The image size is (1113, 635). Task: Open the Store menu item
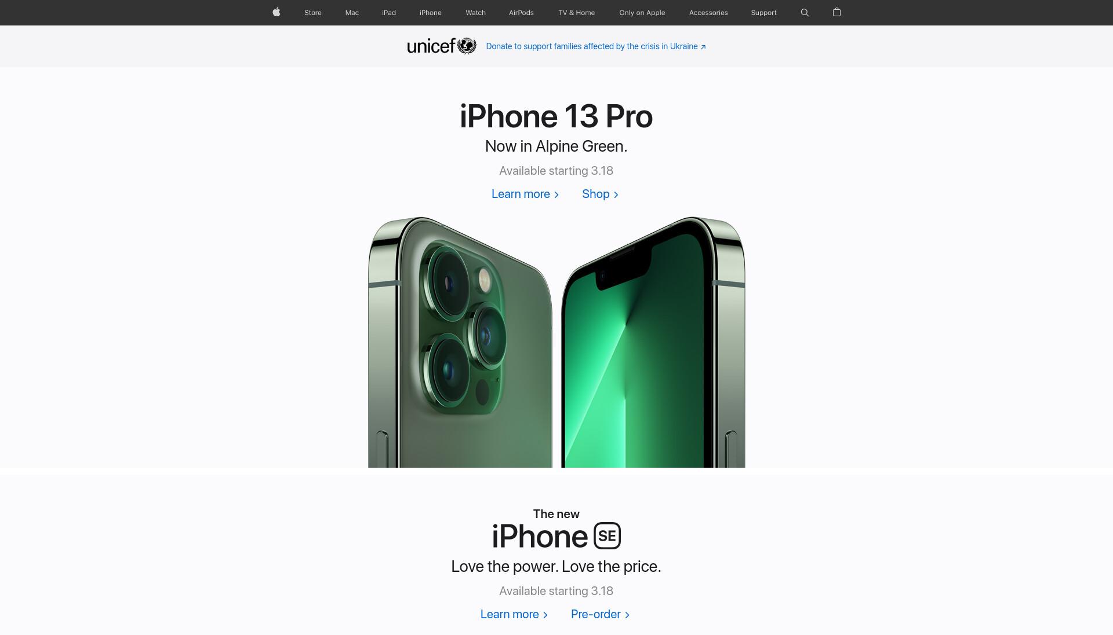click(313, 13)
